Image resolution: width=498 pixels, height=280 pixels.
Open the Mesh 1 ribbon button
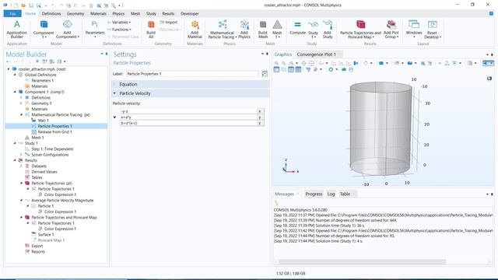277,30
